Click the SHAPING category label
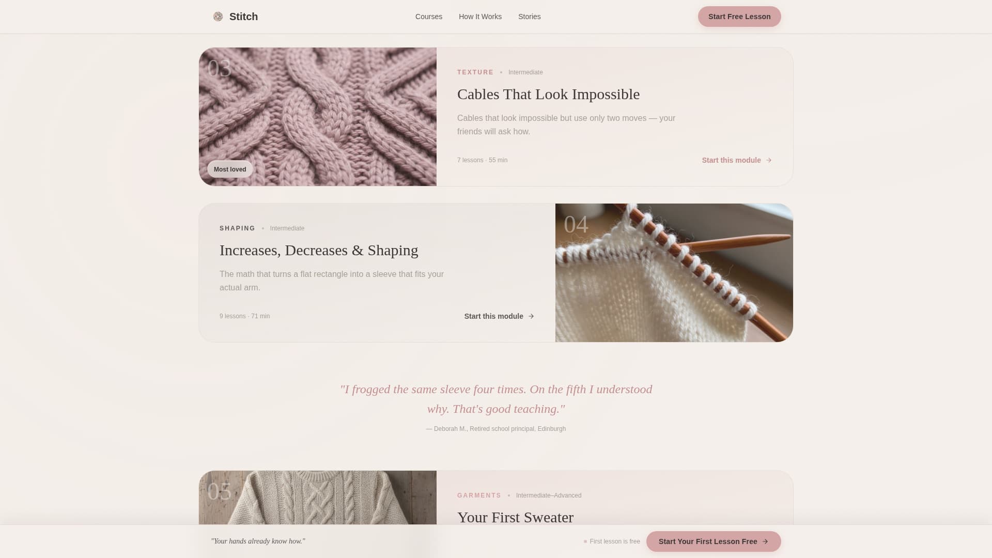The width and height of the screenshot is (992, 558). coord(237,228)
